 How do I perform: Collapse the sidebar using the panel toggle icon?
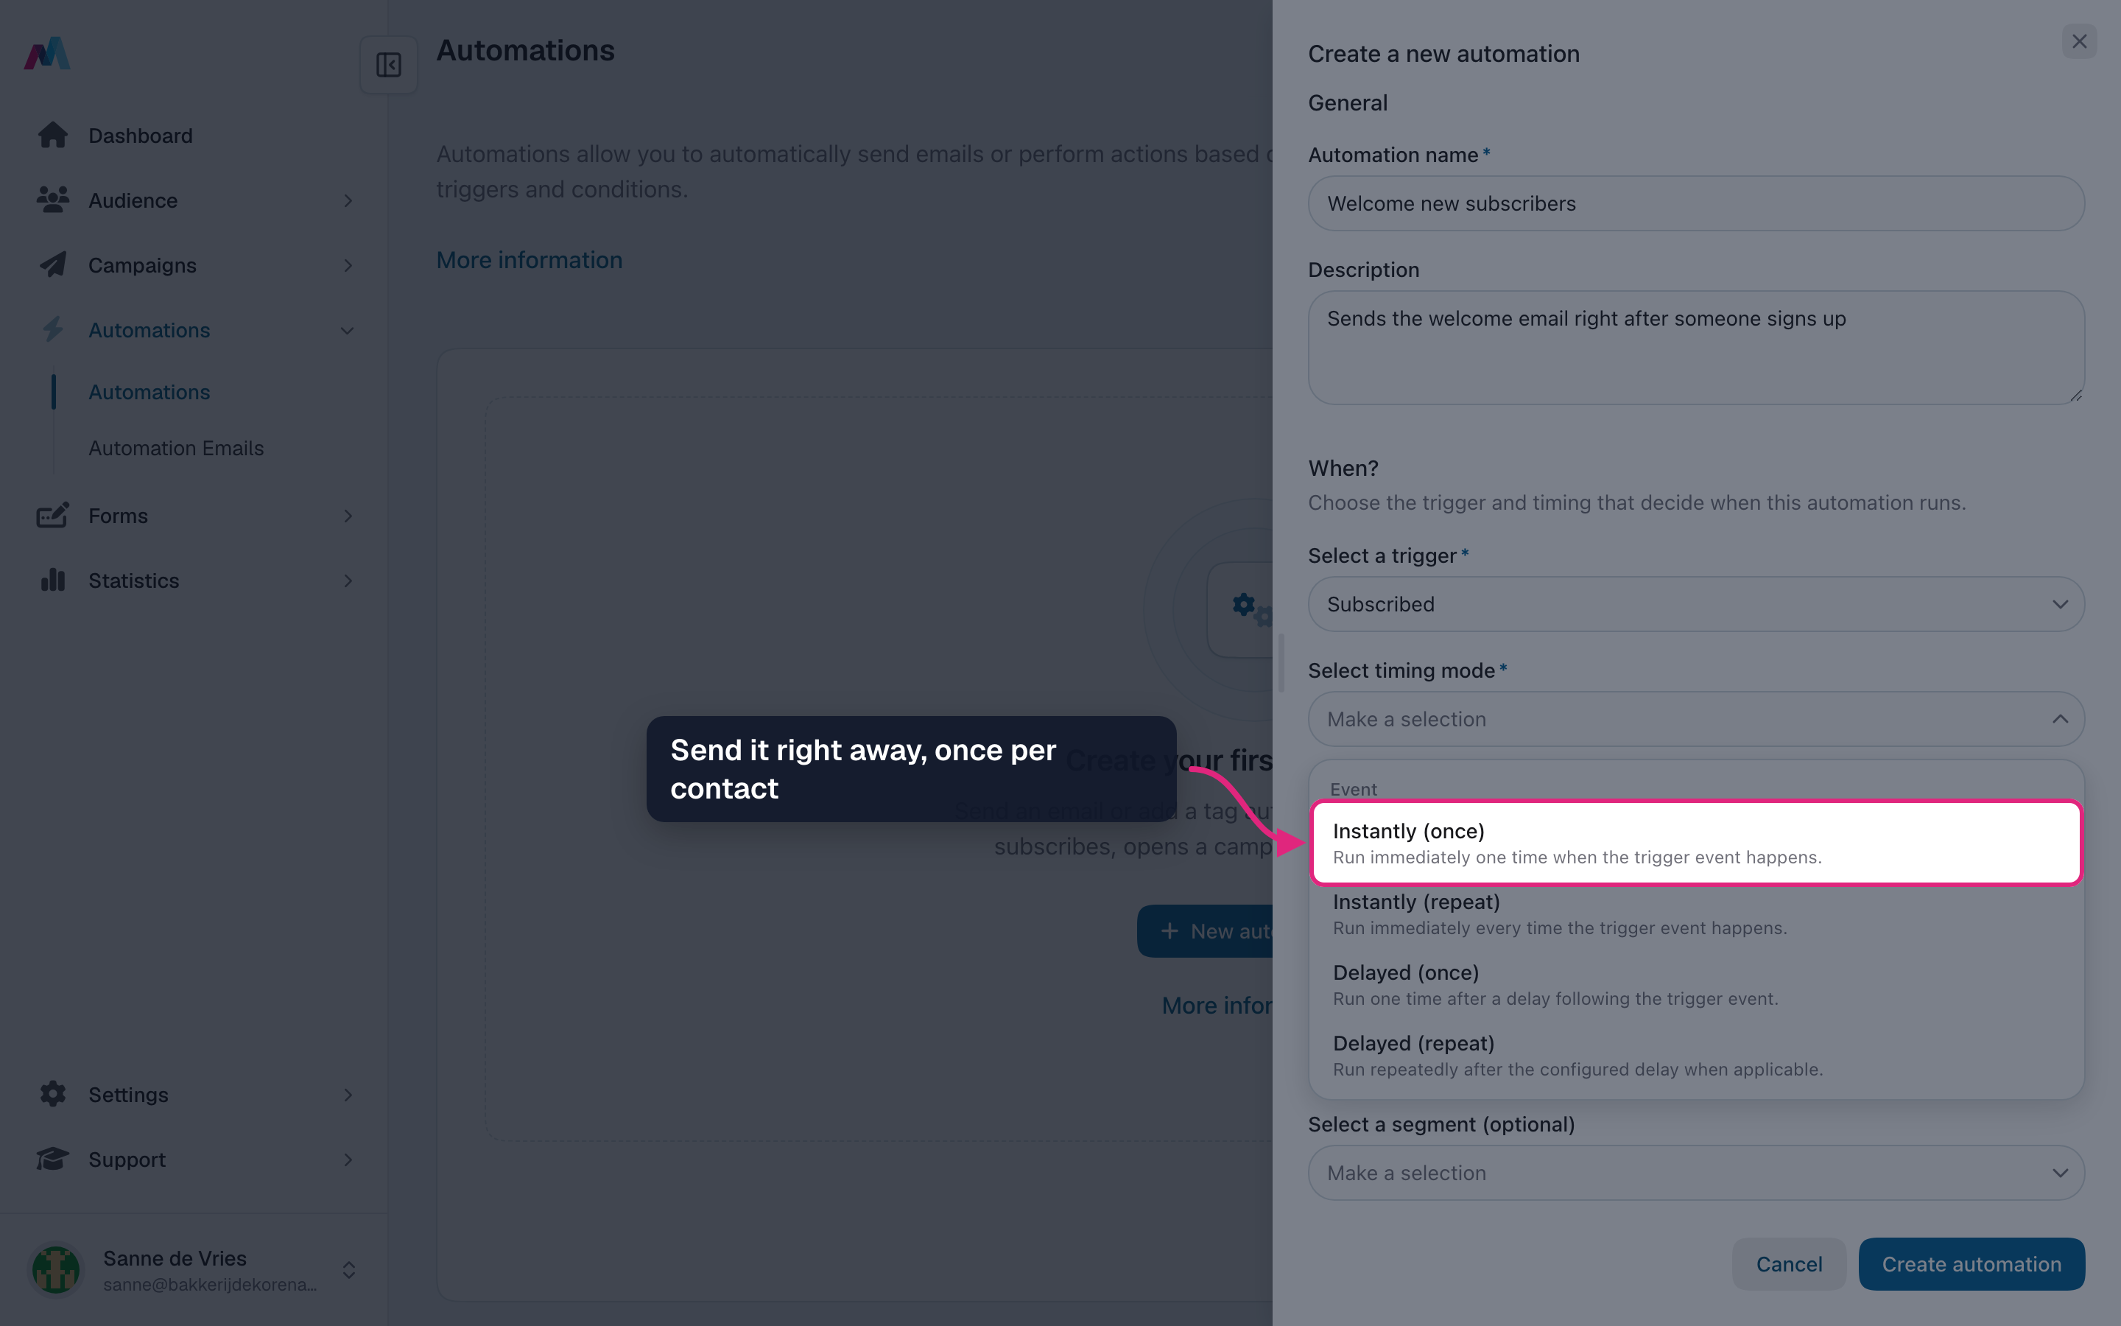(x=388, y=65)
